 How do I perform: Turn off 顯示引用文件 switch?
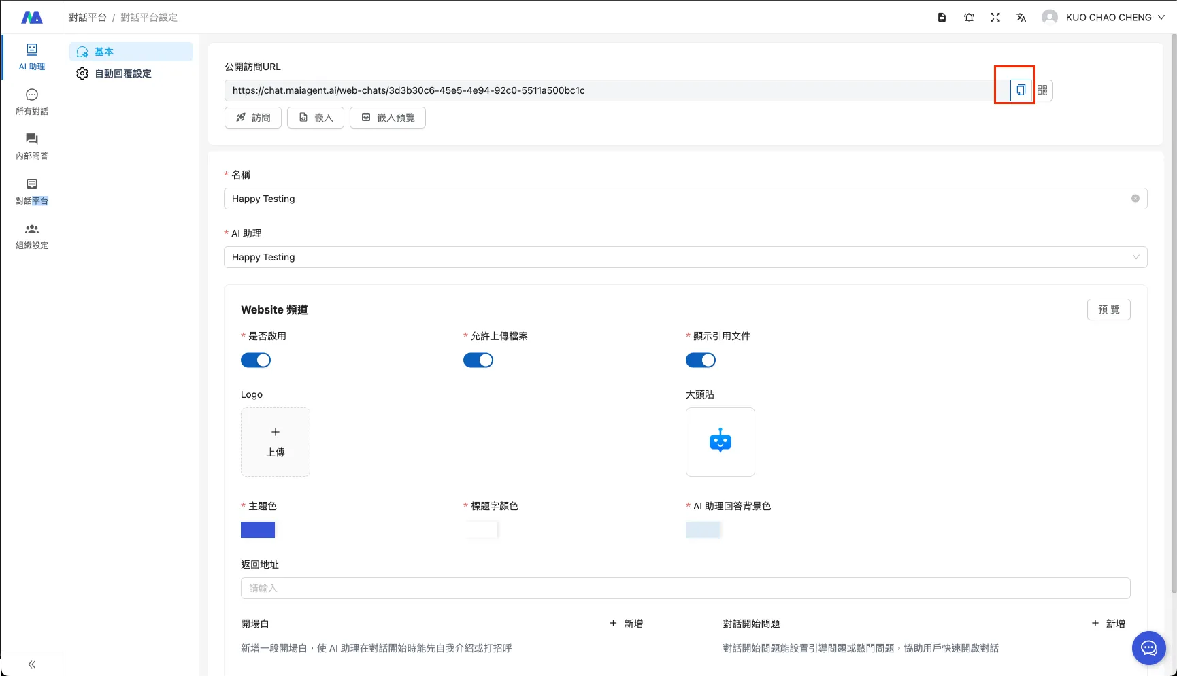pos(701,360)
